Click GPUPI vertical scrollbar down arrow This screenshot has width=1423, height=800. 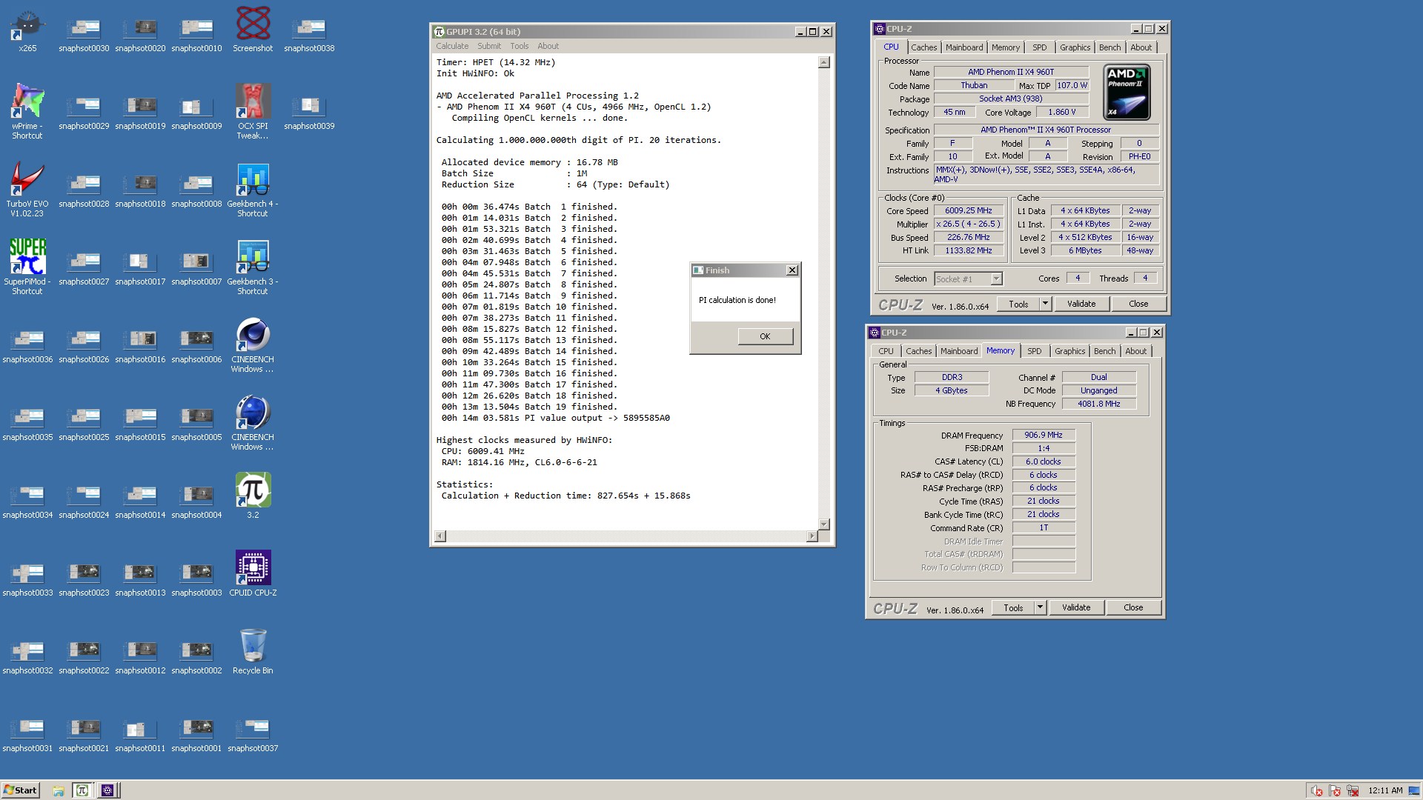click(823, 524)
